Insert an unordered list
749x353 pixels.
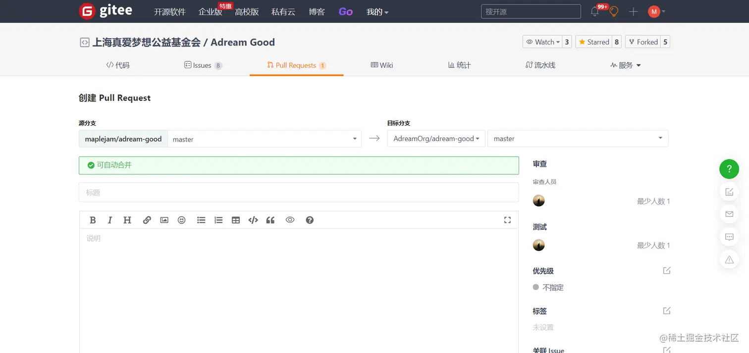[x=201, y=220]
